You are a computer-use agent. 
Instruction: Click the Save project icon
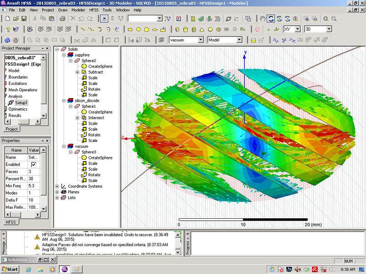pos(24,19)
